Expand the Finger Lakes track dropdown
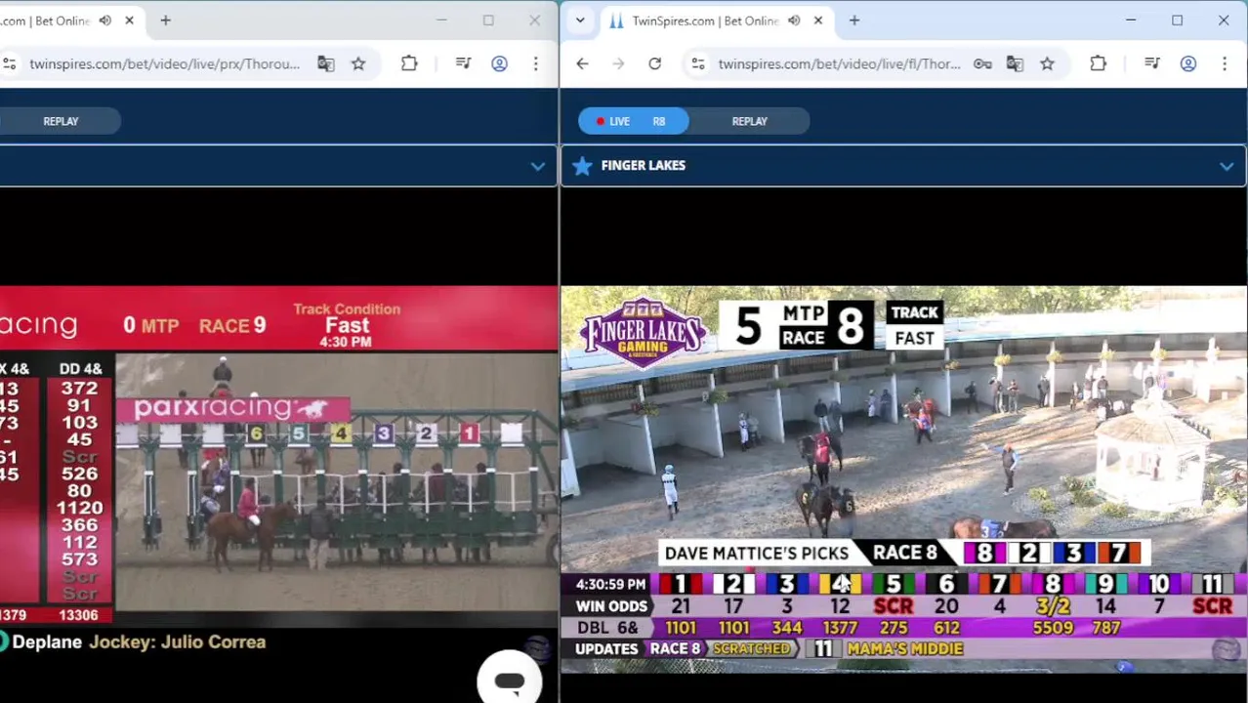The width and height of the screenshot is (1248, 703). [x=1227, y=167]
